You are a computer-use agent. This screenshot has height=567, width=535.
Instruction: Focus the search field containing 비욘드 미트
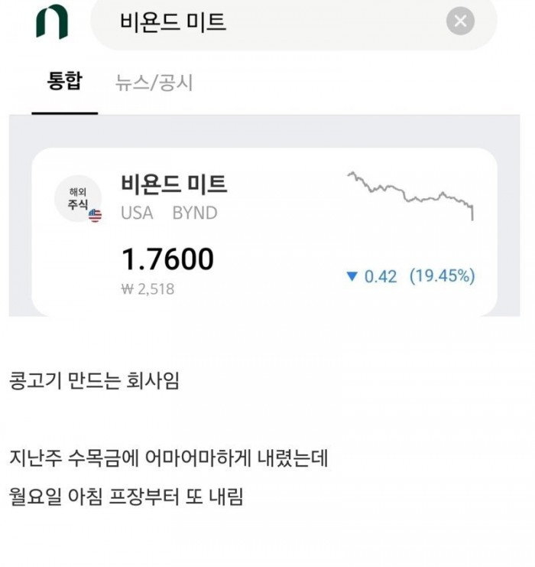[x=275, y=21]
